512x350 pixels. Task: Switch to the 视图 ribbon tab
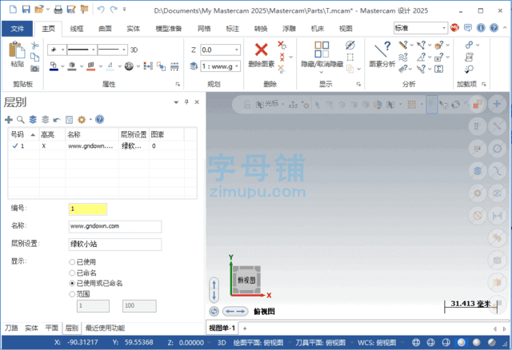coord(346,29)
